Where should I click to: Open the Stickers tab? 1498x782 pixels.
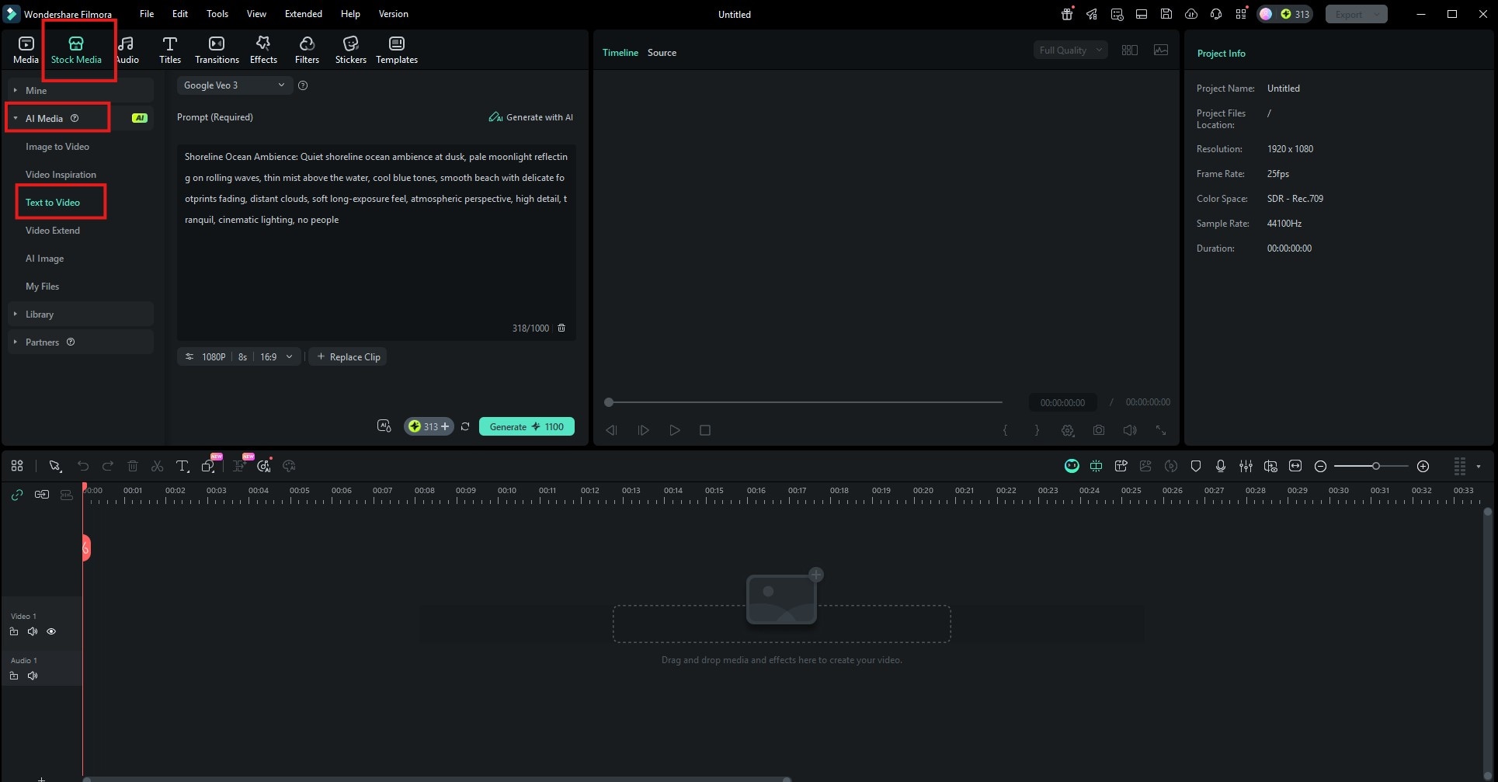coord(350,50)
